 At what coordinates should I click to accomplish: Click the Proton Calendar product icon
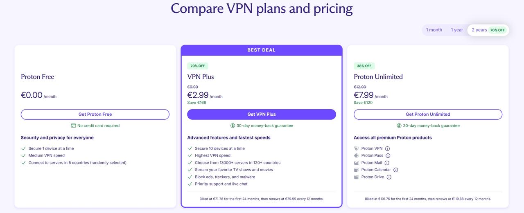pyautogui.click(x=357, y=170)
